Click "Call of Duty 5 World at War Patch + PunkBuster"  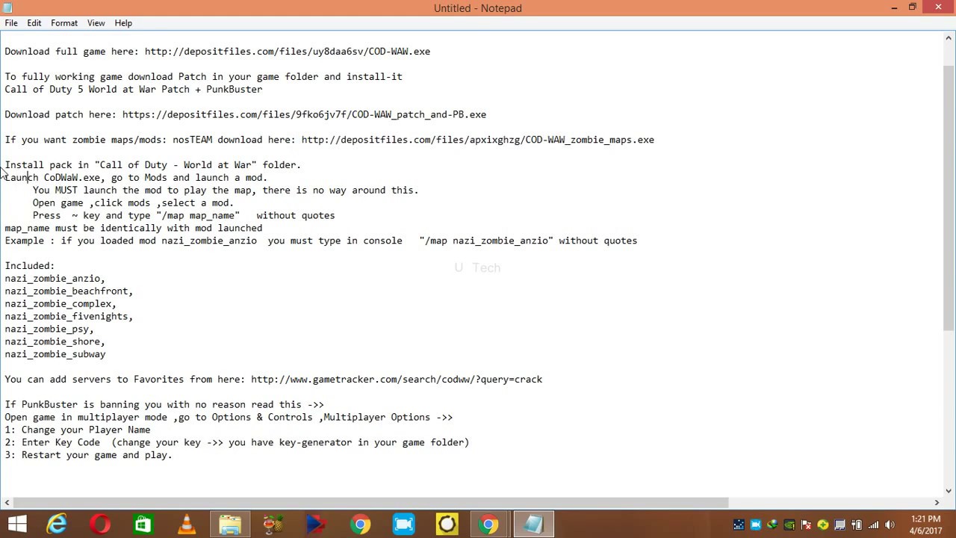coord(134,90)
